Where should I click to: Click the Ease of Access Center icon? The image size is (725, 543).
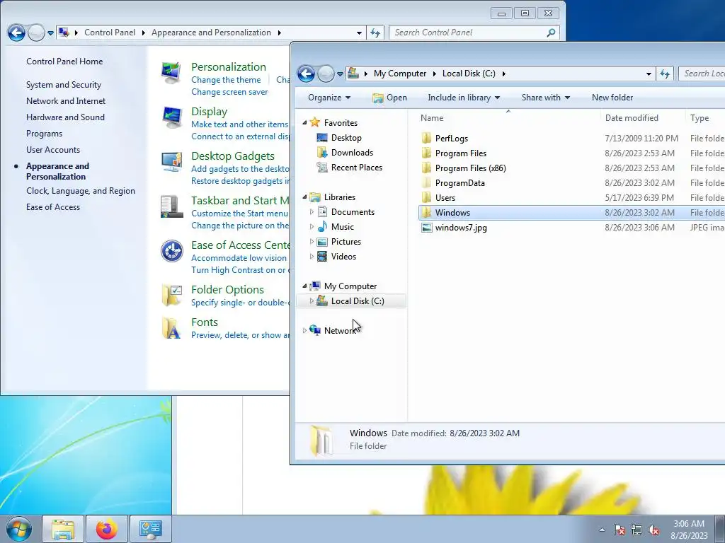point(171,251)
